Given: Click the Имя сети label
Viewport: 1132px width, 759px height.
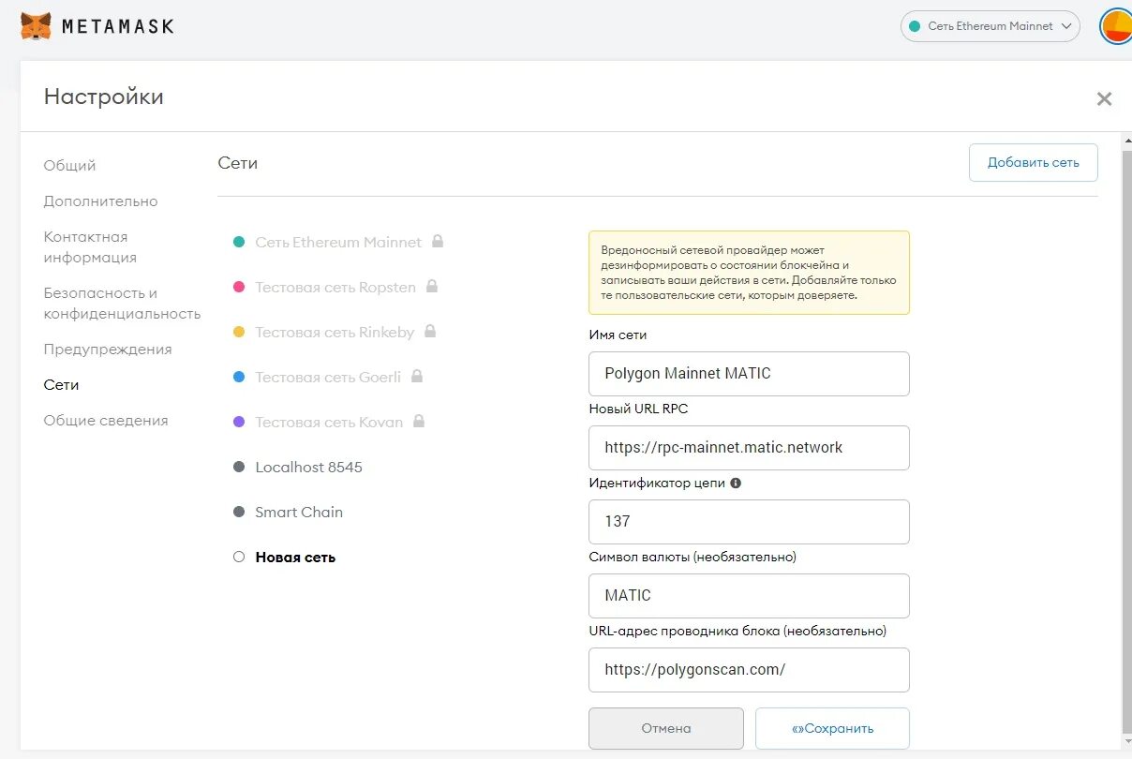Looking at the screenshot, I should [x=618, y=335].
